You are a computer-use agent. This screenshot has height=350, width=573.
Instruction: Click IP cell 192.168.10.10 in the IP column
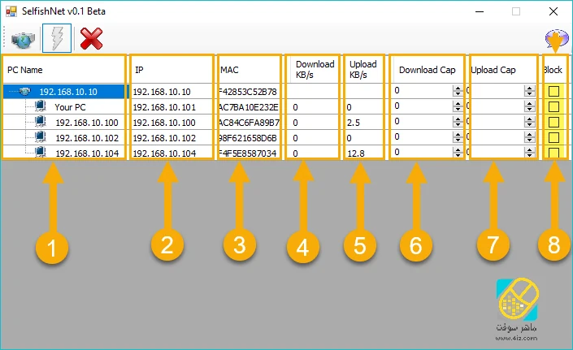click(x=162, y=92)
